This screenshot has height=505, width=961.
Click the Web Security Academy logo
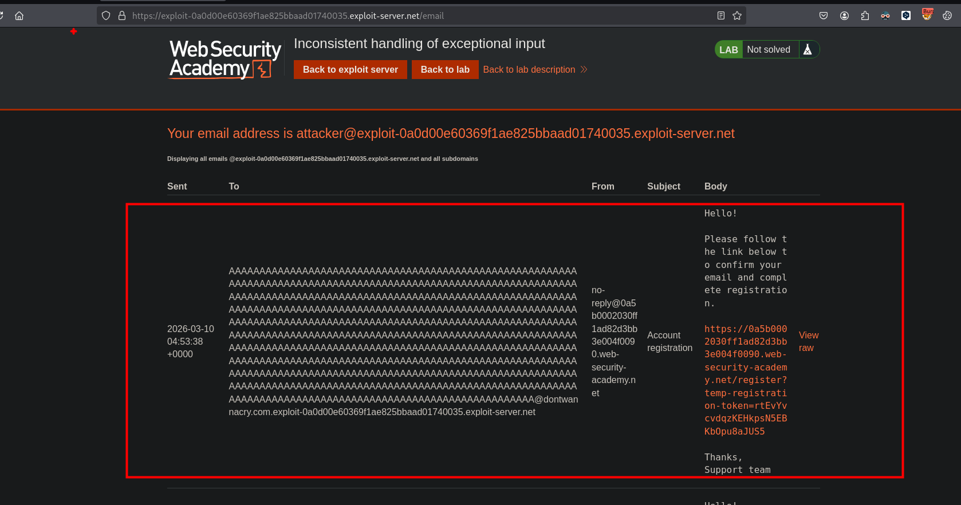click(x=225, y=59)
